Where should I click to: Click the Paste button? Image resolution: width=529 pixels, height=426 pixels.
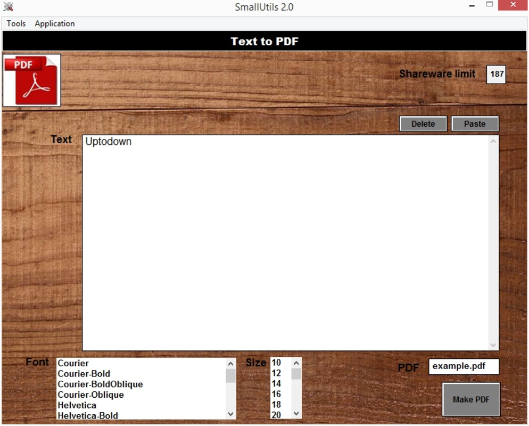tap(475, 124)
